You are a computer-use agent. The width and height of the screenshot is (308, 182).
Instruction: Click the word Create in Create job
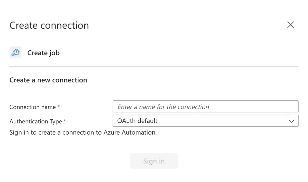(37, 53)
